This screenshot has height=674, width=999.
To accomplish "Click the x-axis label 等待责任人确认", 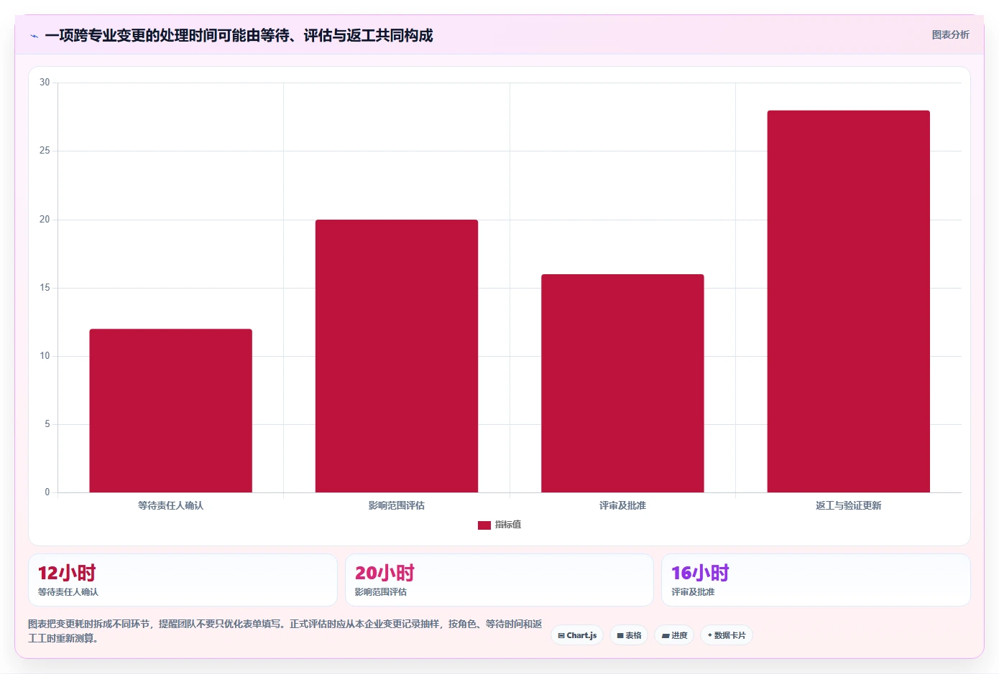I will tap(170, 505).
